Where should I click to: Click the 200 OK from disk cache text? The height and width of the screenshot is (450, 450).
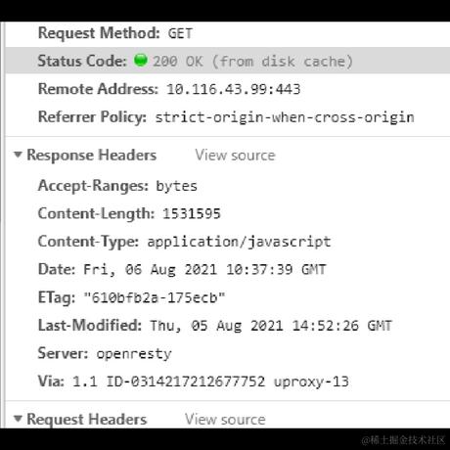point(253,62)
